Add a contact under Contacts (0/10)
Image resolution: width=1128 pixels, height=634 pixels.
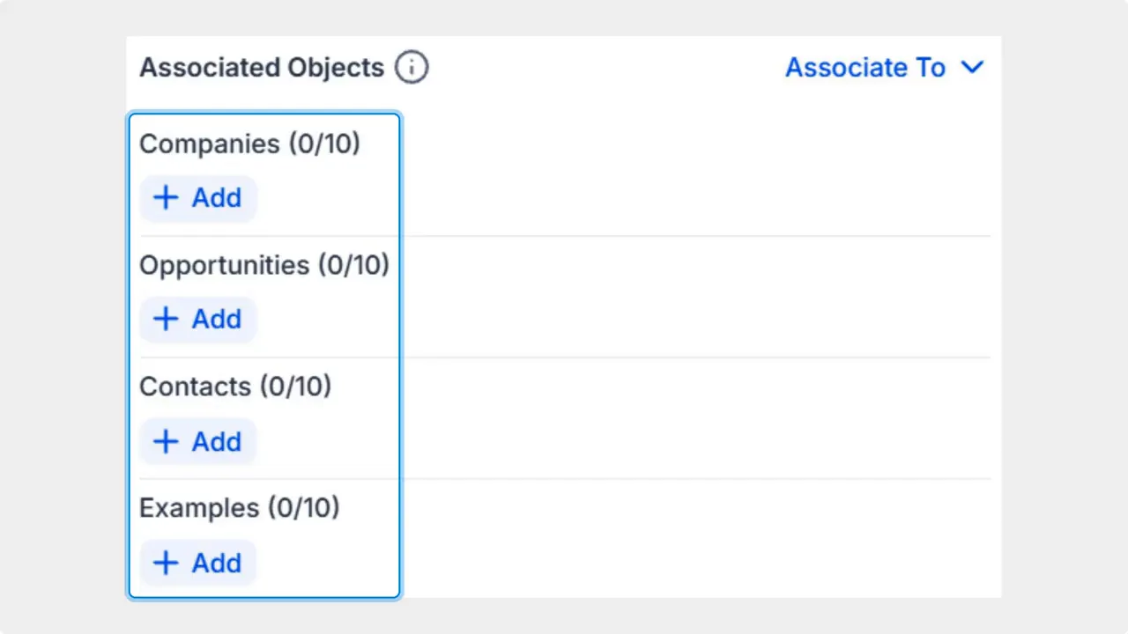coord(197,441)
